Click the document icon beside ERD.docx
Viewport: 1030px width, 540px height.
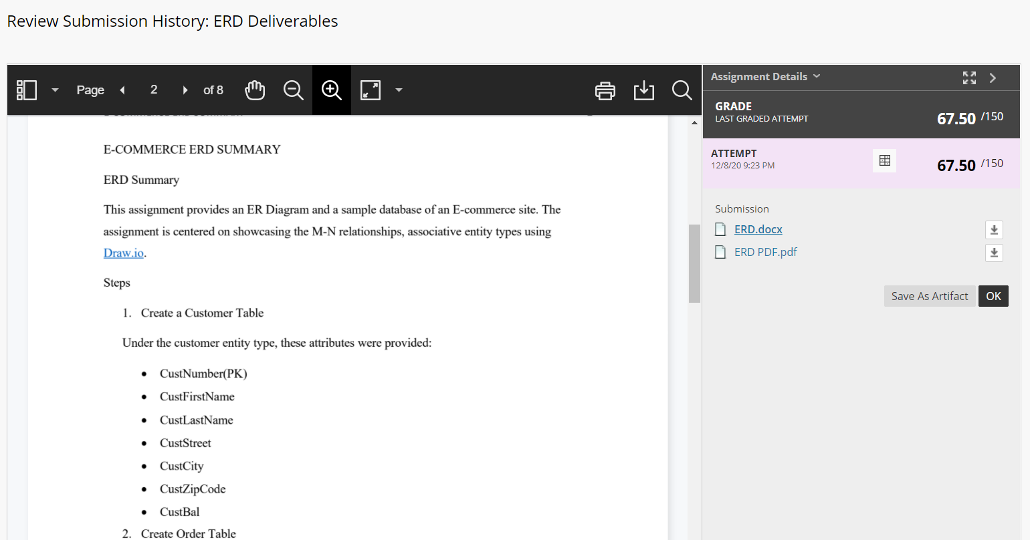tap(720, 229)
